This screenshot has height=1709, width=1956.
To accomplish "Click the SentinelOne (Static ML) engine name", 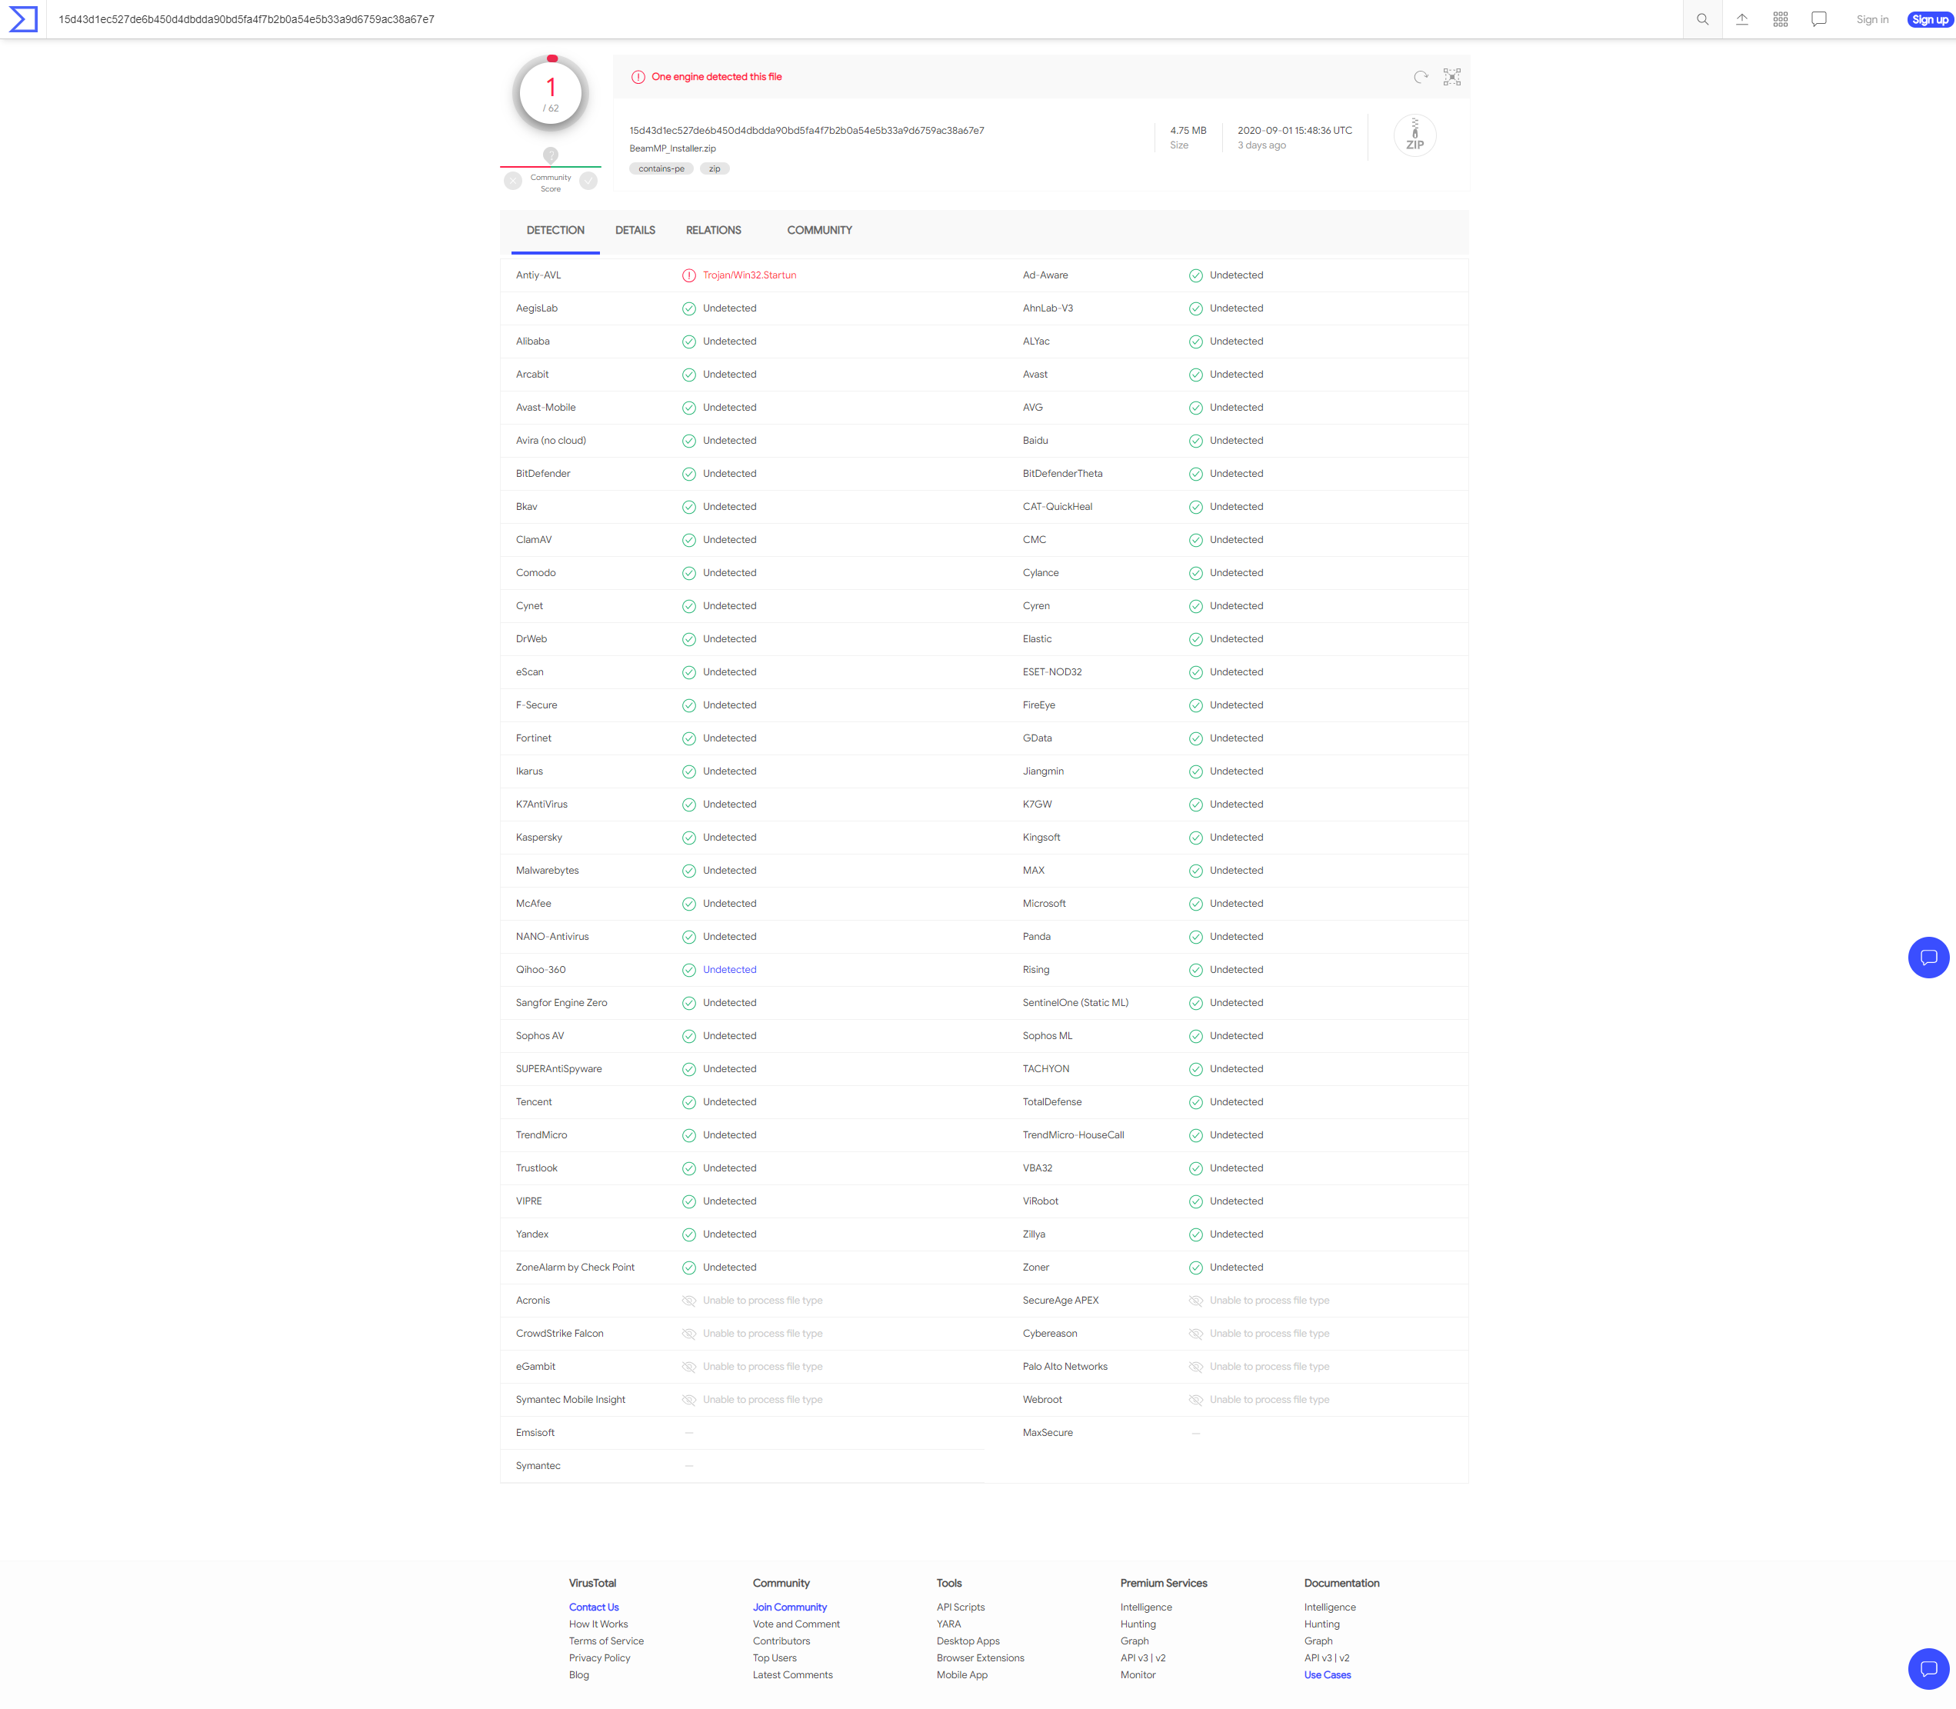I will pyautogui.click(x=1075, y=1003).
